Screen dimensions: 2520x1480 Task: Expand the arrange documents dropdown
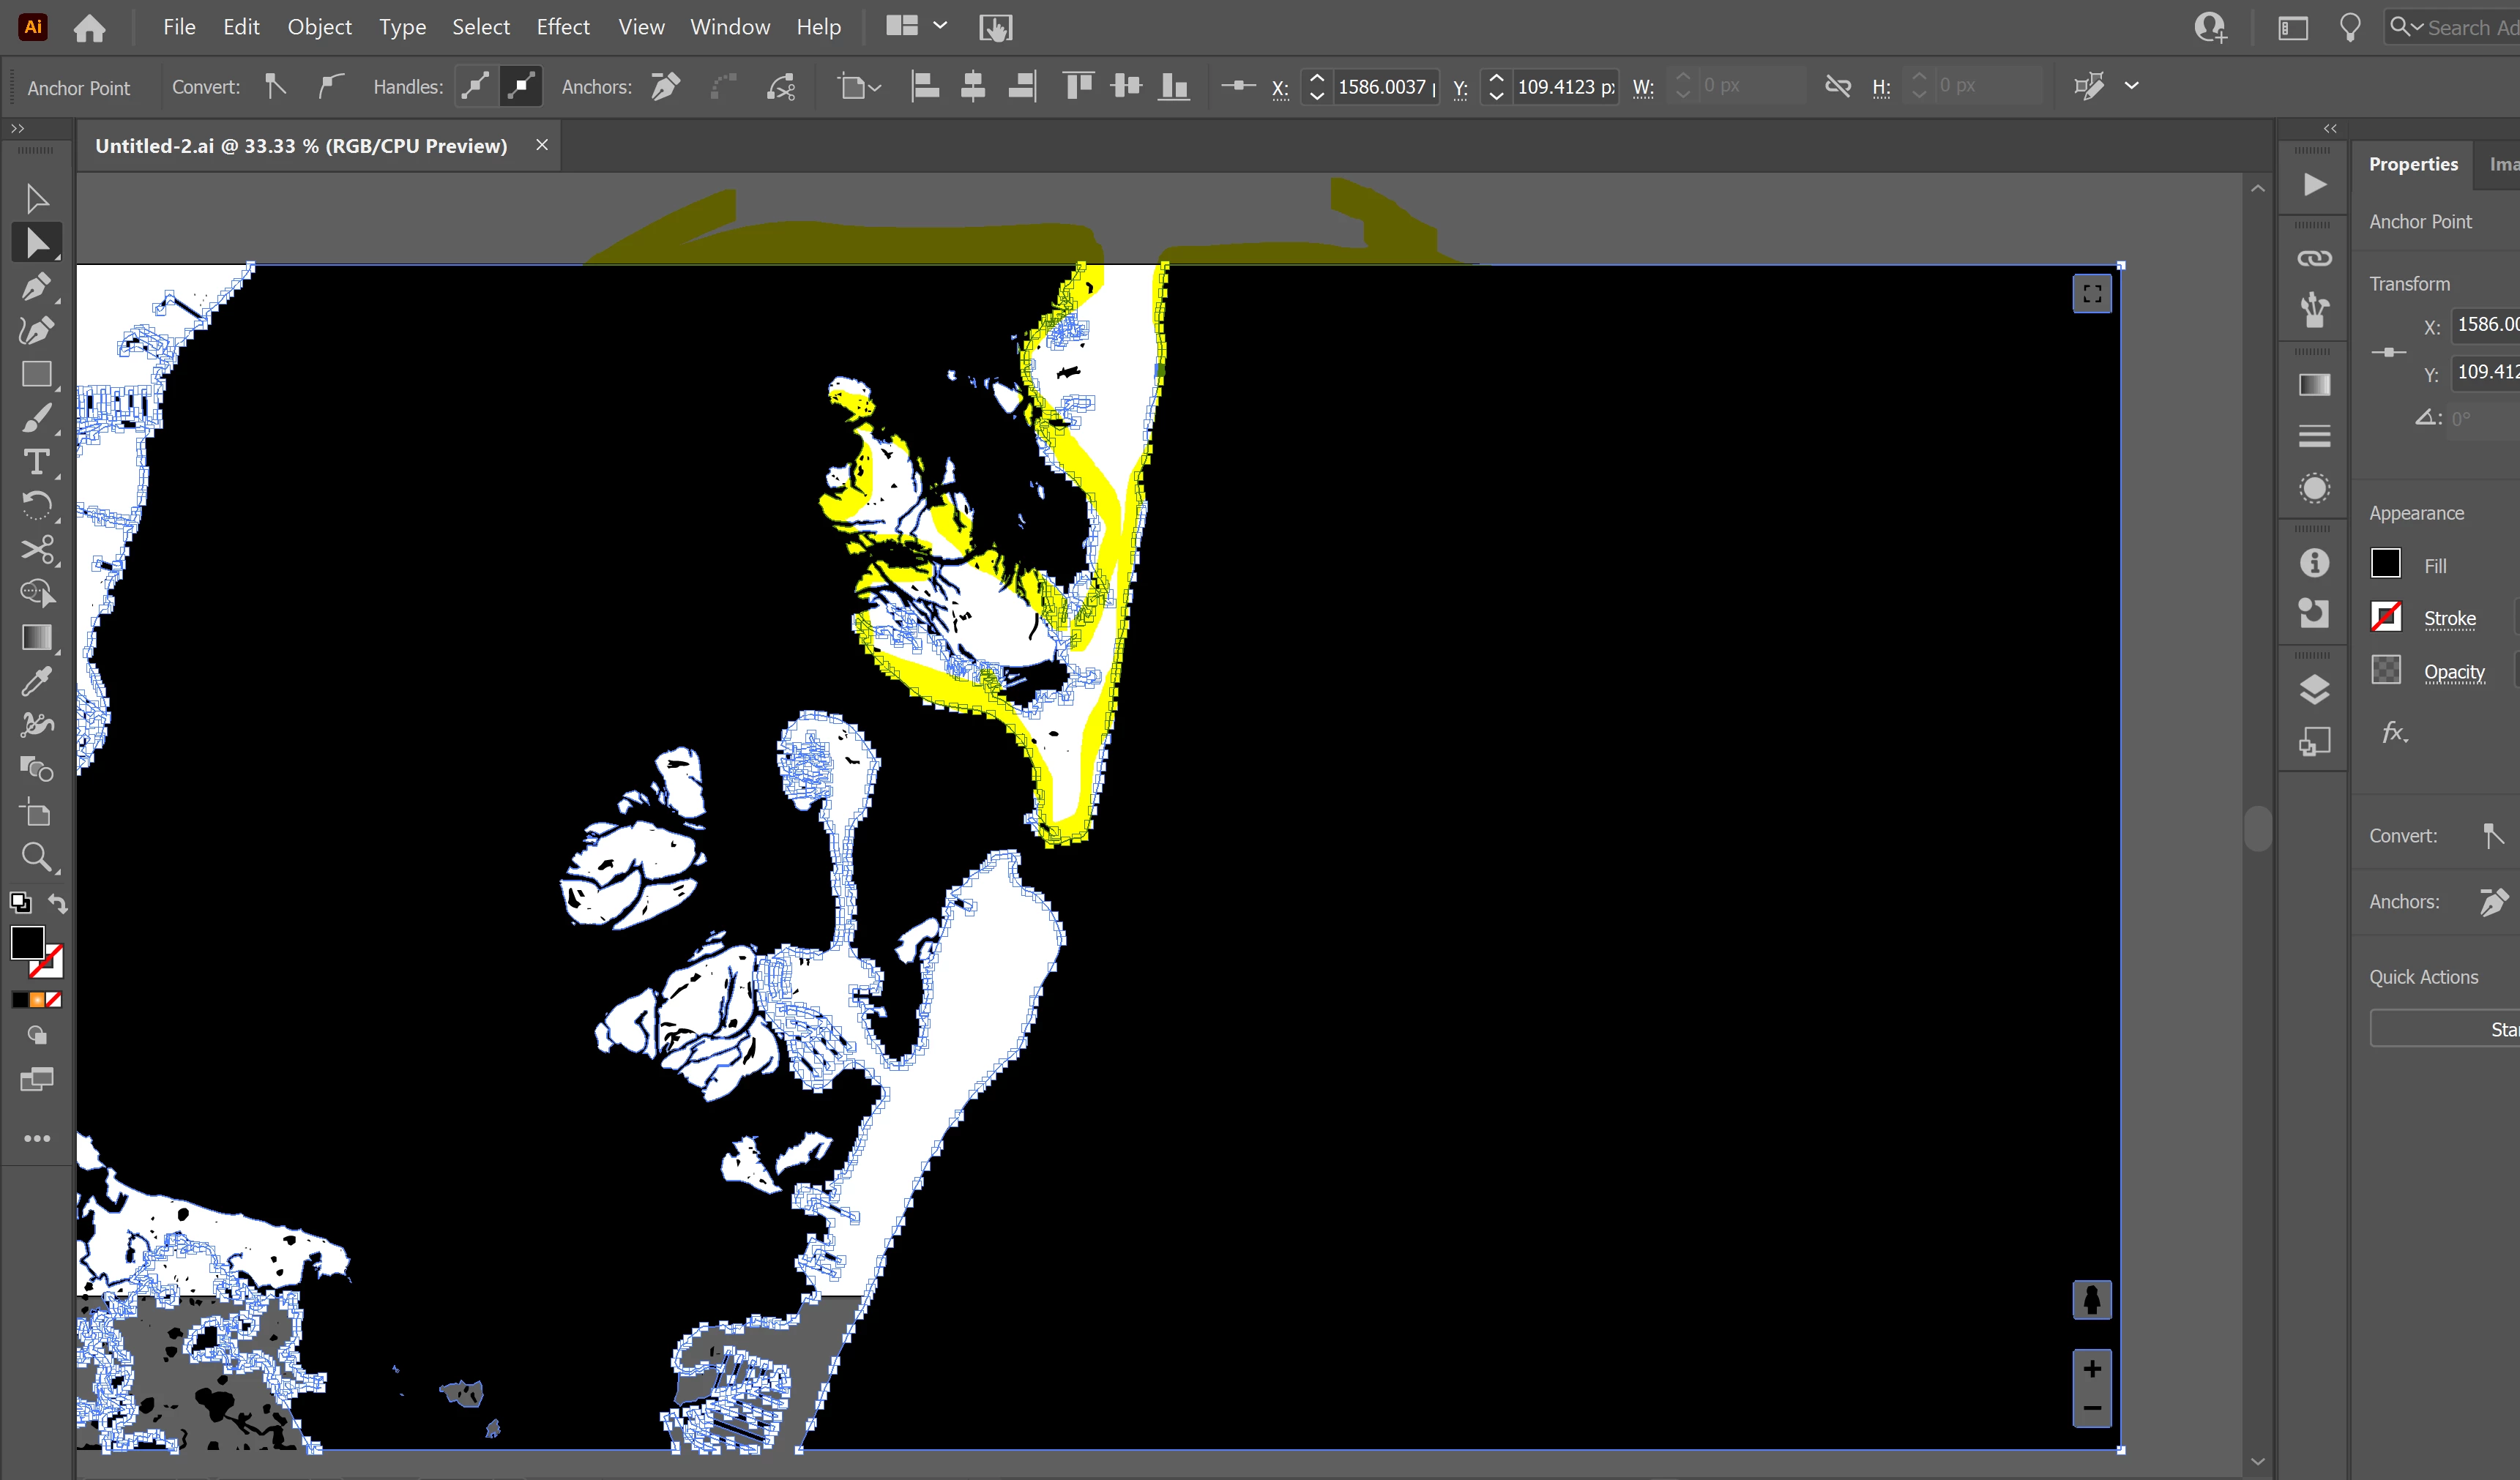point(940,26)
